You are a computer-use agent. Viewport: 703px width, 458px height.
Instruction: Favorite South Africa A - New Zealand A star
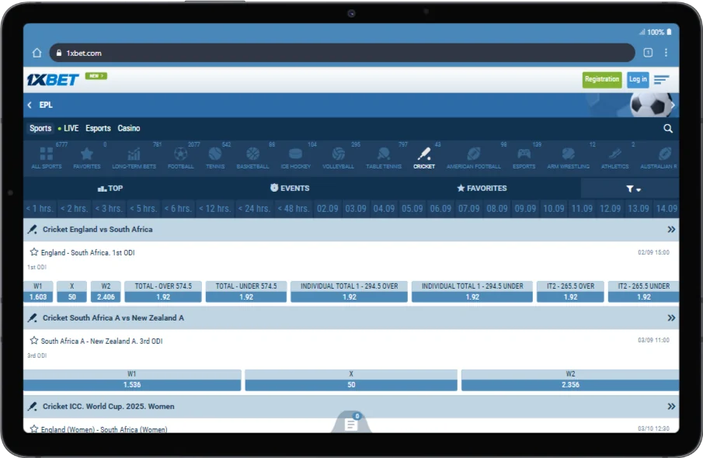pyautogui.click(x=34, y=341)
